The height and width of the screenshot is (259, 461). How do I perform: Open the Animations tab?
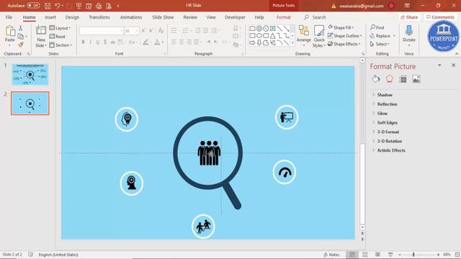tap(131, 17)
